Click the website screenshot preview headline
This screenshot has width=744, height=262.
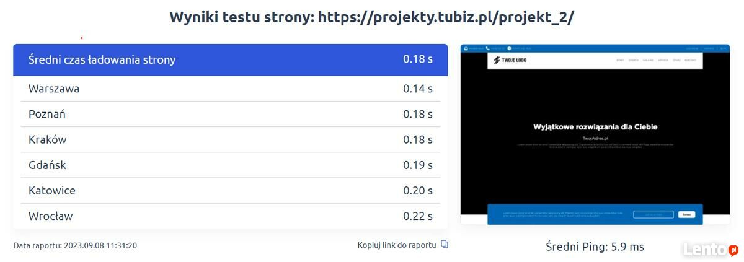tap(595, 127)
